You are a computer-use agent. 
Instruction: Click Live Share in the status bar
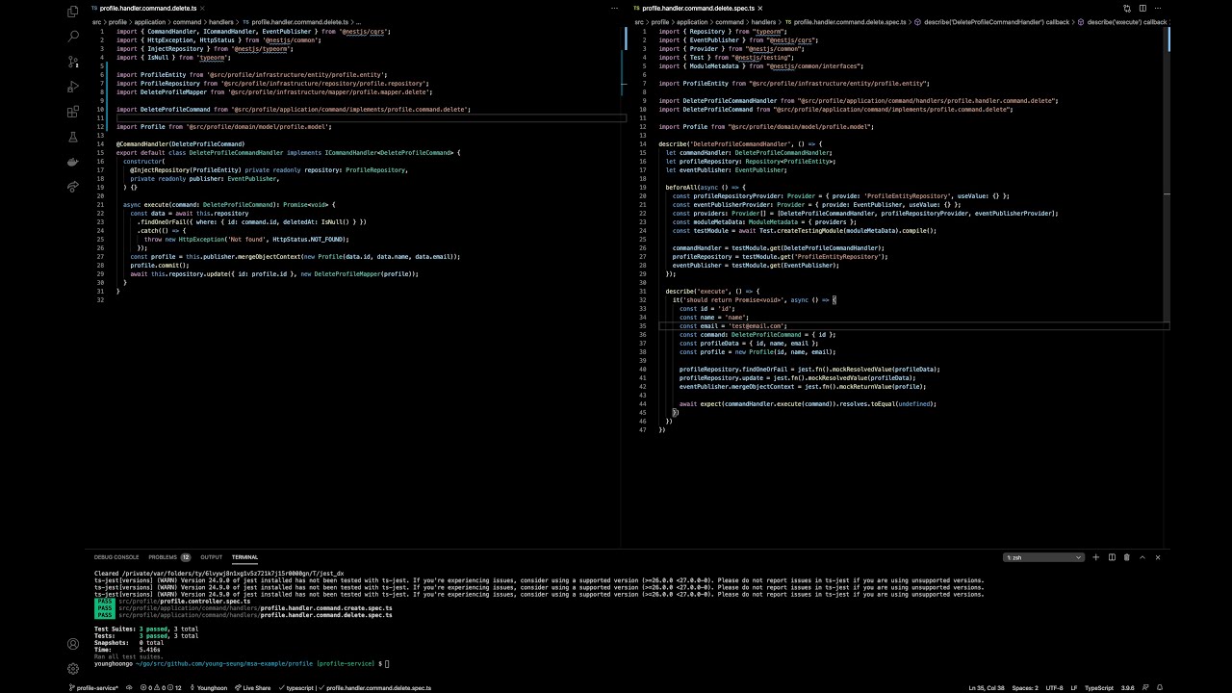pos(252,688)
